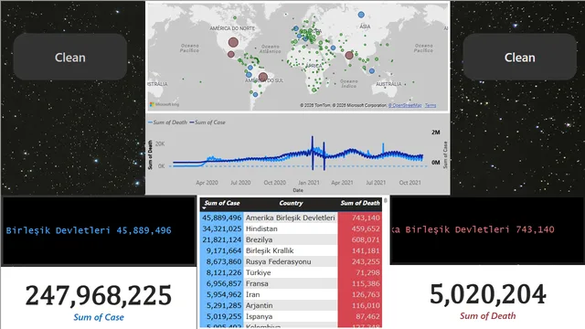Click the blue Russia bubble near ÁSIA

pyautogui.click(x=361, y=15)
